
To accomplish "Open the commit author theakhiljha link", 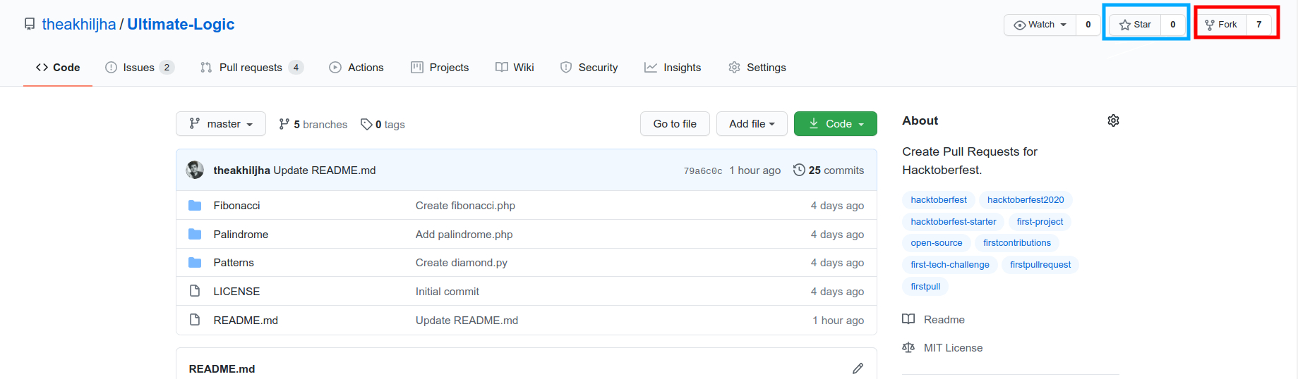I will (242, 170).
